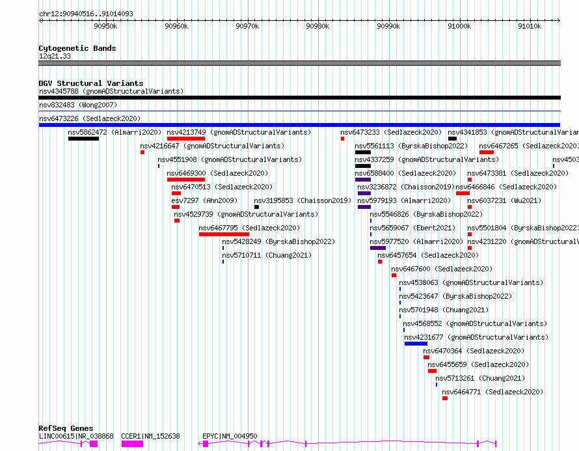
Task: Open variant label nsv4345788 (gnomADStructuralVariants)
Action: point(111,91)
